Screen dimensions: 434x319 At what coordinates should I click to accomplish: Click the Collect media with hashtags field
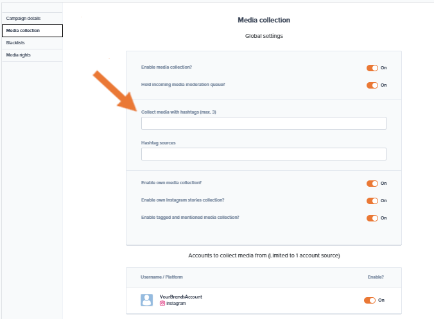coord(263,123)
